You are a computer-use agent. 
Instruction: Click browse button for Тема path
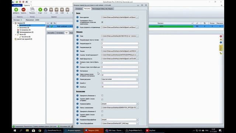[x=137, y=36]
